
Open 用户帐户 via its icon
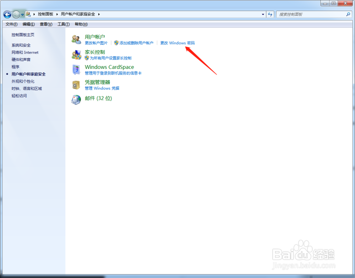[x=76, y=39]
